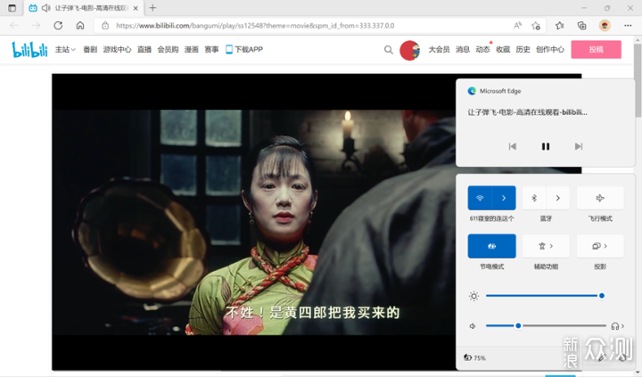Close the bilibili movie tab
The width and height of the screenshot is (642, 377).
pos(136,8)
